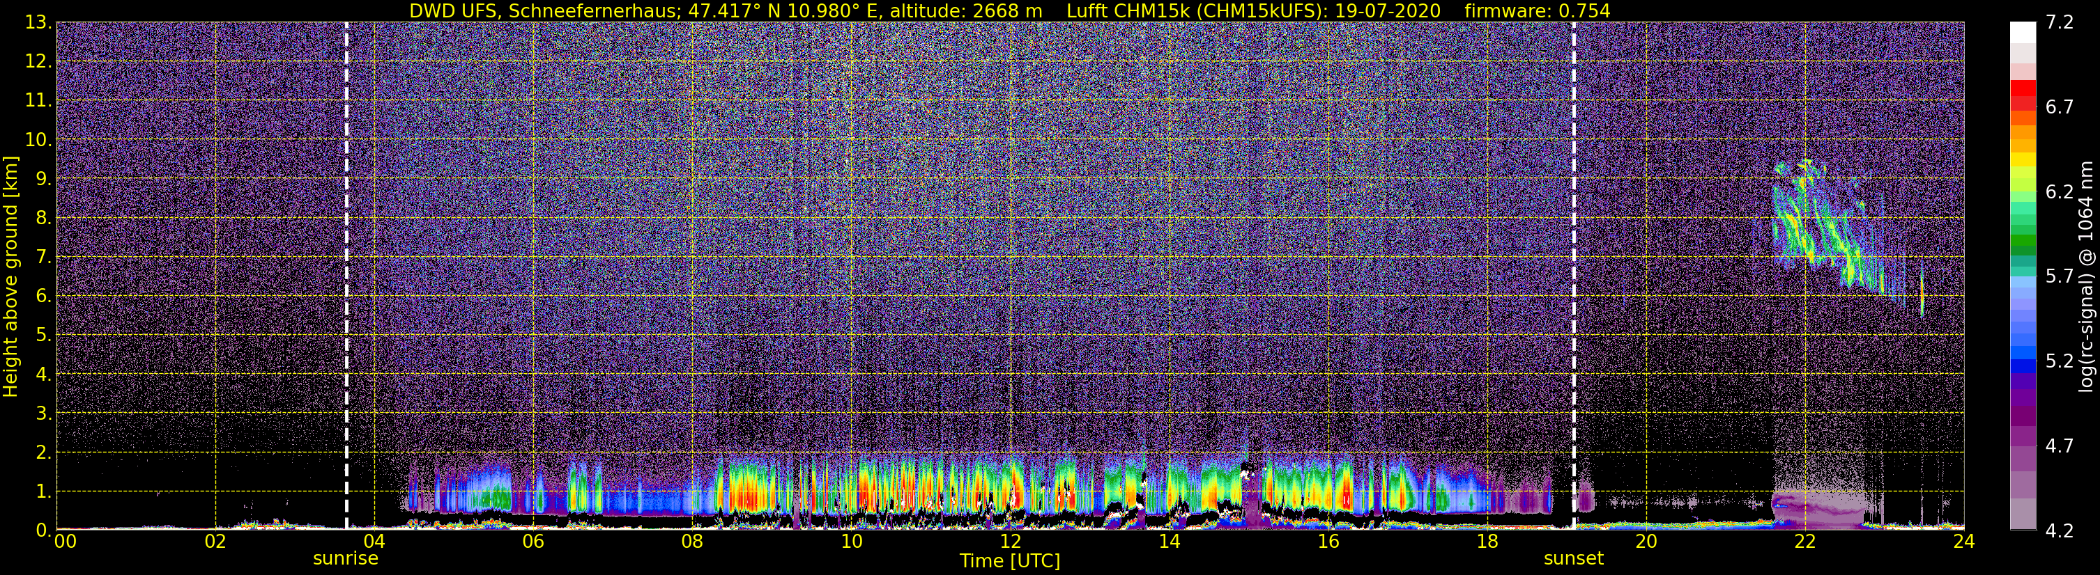Click the height axis tick '7.'
This screenshot has width=2100, height=575.
click(x=43, y=258)
